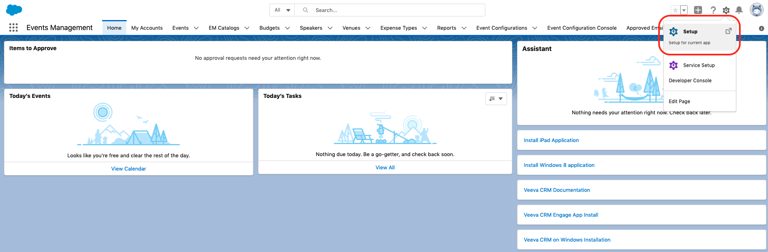Open the Event Configurations tab

point(501,28)
